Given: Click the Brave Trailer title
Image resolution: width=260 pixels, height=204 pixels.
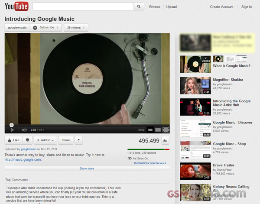Looking at the screenshot, I should click(224, 165).
